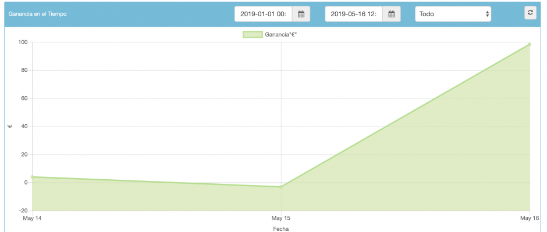The width and height of the screenshot is (547, 232).
Task: Click the end date field 2019-05-16
Action: click(354, 14)
